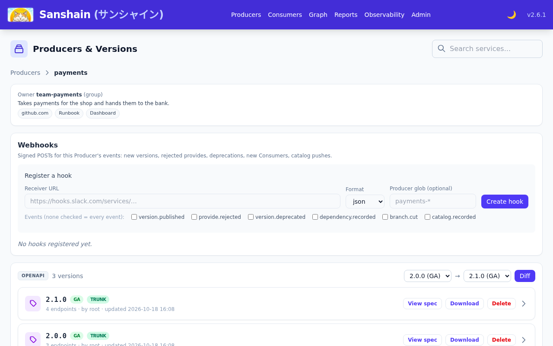Enable the provide.rejected event checkbox
The height and width of the screenshot is (346, 553).
click(x=194, y=217)
